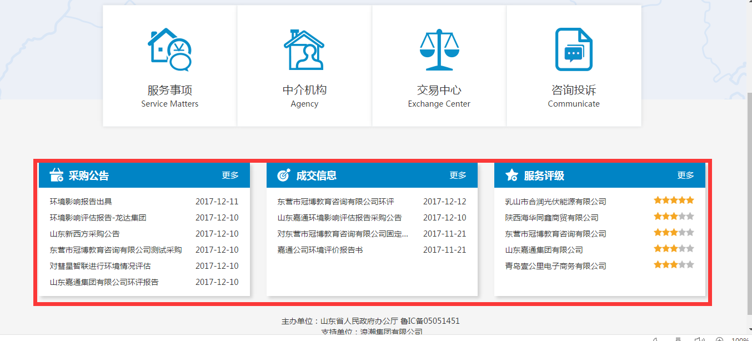The height and width of the screenshot is (341, 752).
Task: Click the shopping basket icon beside 采购公告
Action: click(x=56, y=175)
